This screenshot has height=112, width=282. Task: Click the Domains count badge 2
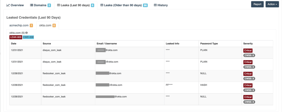[49, 5]
